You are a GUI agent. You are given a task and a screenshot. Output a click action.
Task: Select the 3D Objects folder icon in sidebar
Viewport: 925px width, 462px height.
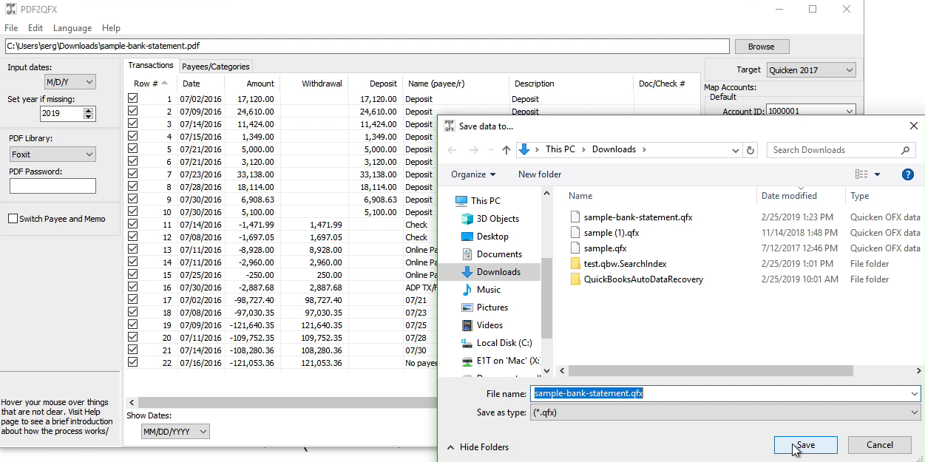467,219
